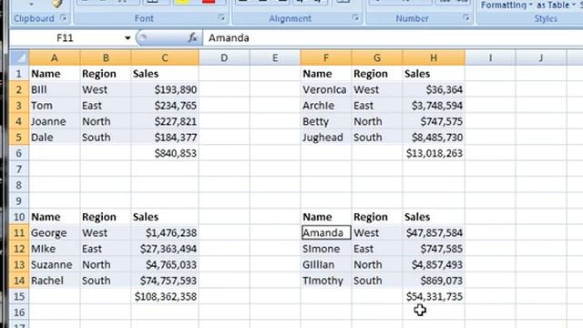Select row 1 header
This screenshot has width=583, height=328.
click(x=19, y=74)
